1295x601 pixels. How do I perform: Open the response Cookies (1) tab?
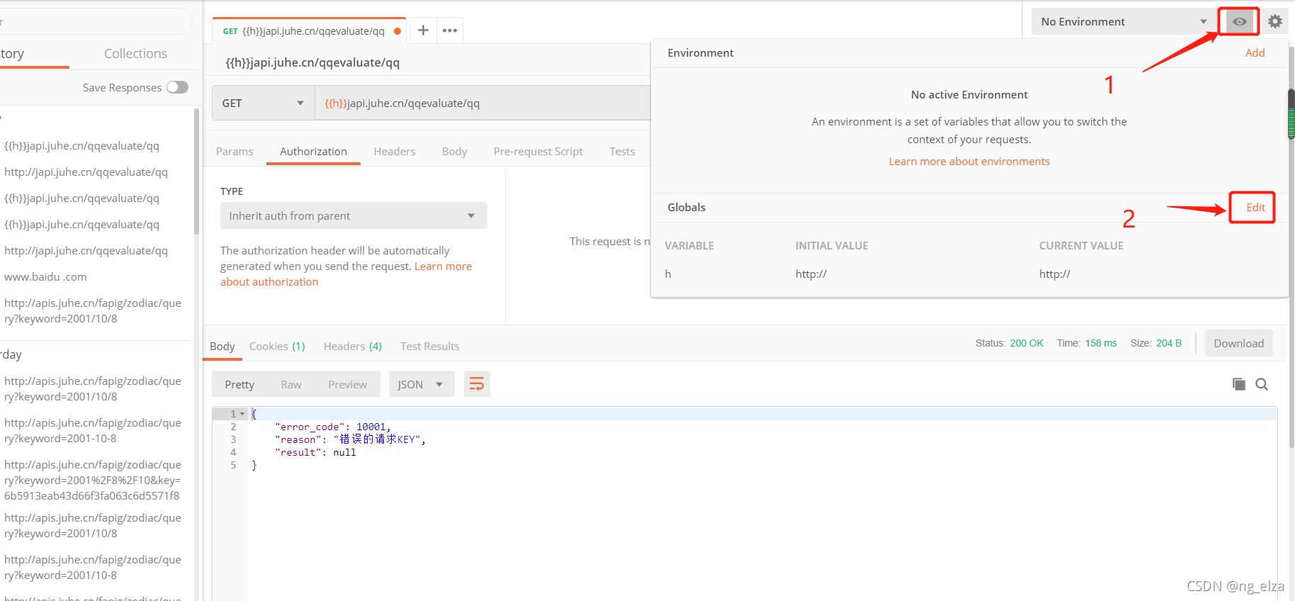click(x=277, y=346)
